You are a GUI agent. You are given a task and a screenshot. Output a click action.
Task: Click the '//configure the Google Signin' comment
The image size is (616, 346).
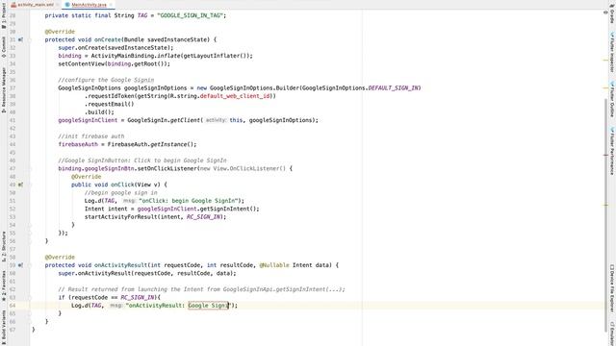(x=106, y=80)
